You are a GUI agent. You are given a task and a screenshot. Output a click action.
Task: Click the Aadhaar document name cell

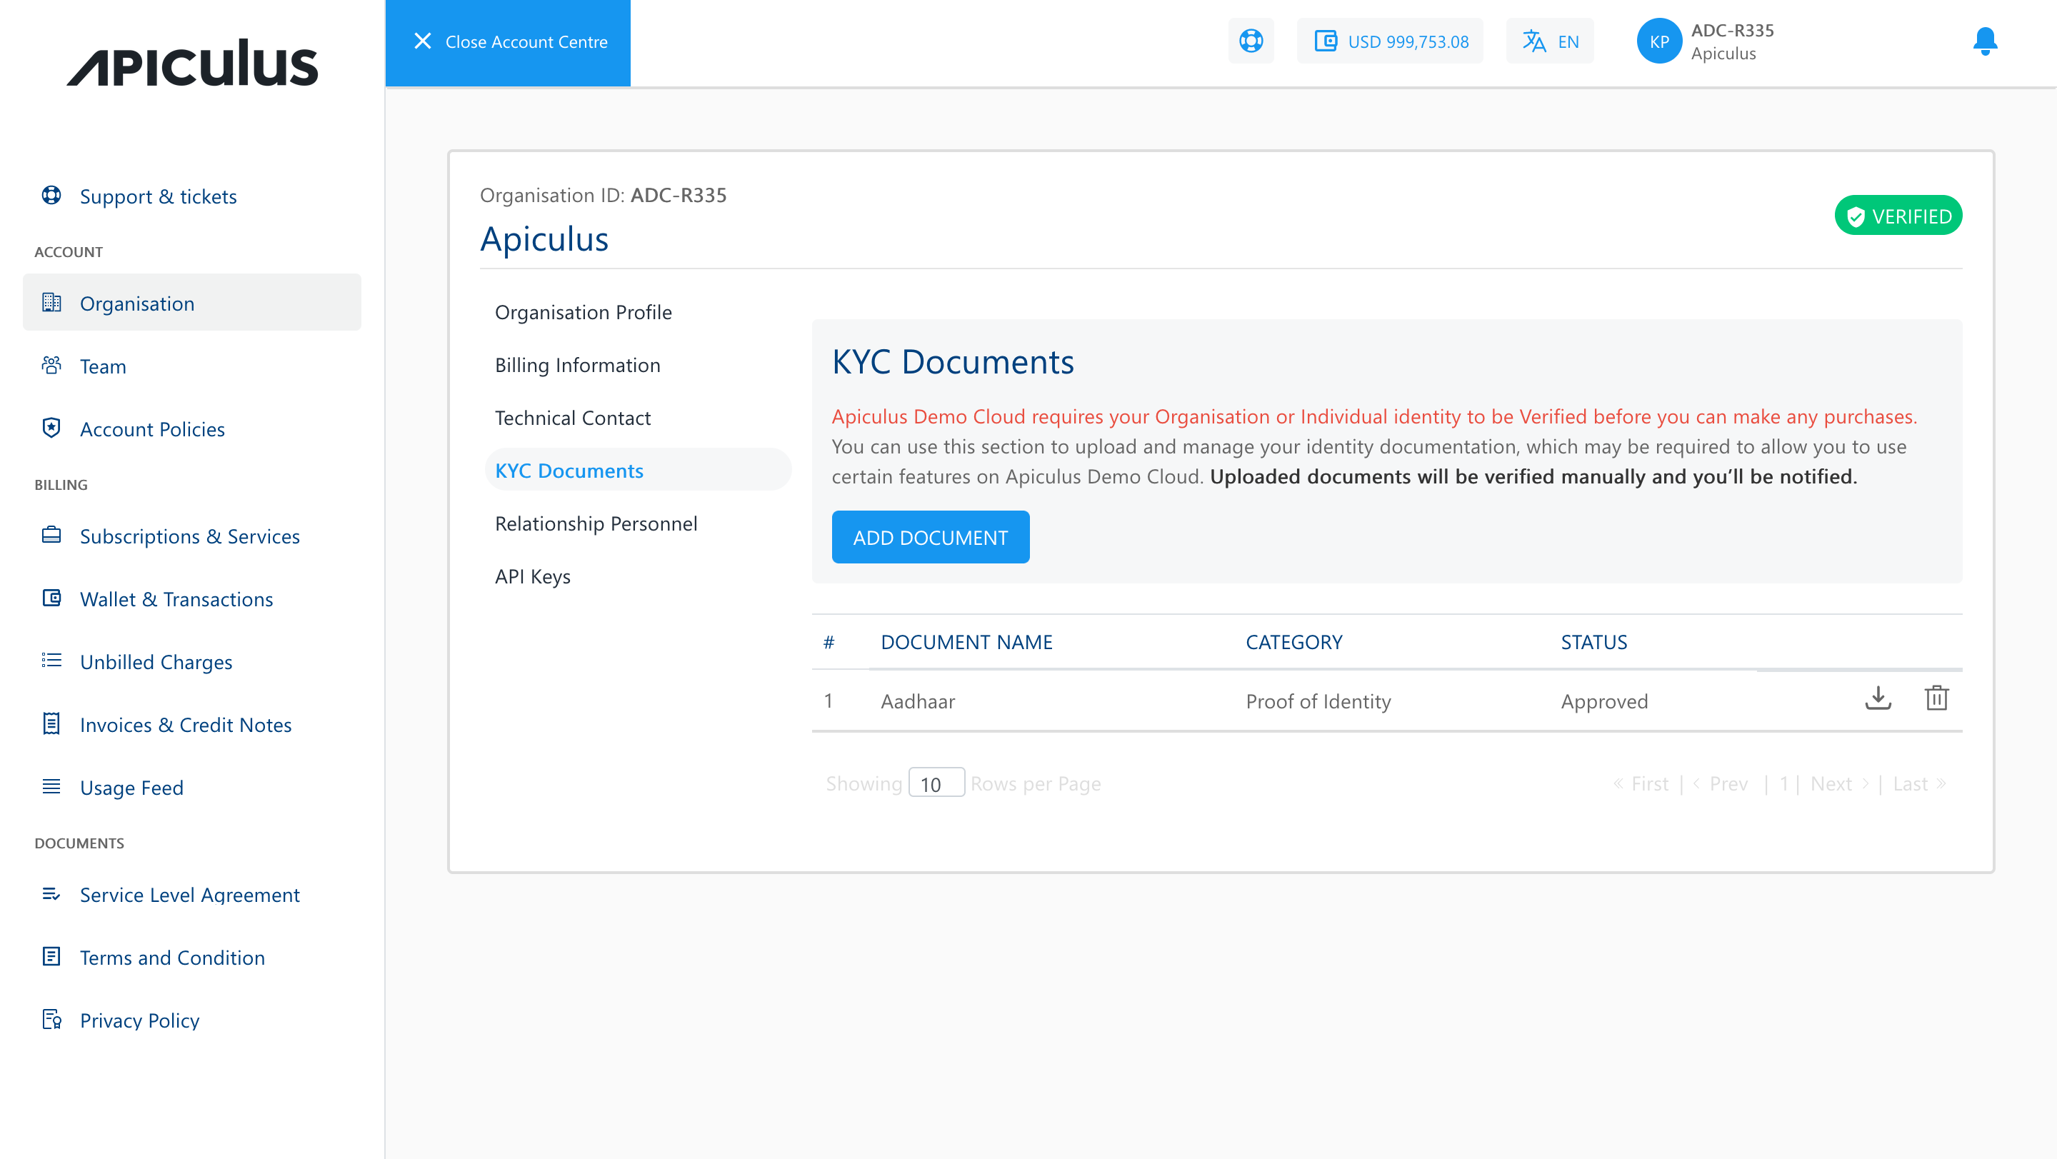pos(918,701)
